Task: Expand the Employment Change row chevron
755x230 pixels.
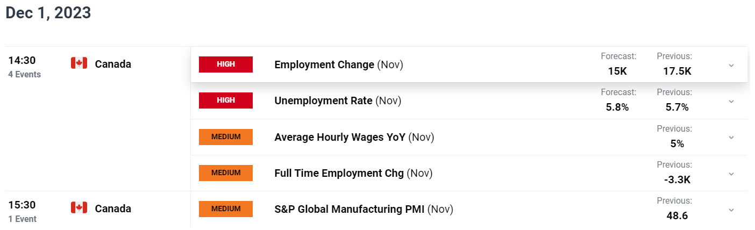Action: (x=731, y=65)
